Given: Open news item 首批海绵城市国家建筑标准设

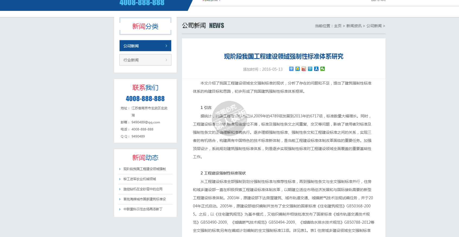Looking at the screenshot, I should click(144, 199).
